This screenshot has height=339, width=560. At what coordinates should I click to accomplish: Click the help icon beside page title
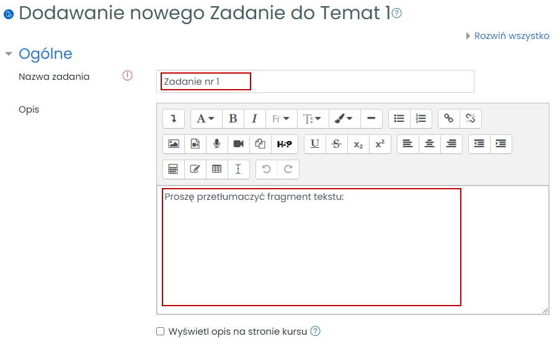coord(397,14)
